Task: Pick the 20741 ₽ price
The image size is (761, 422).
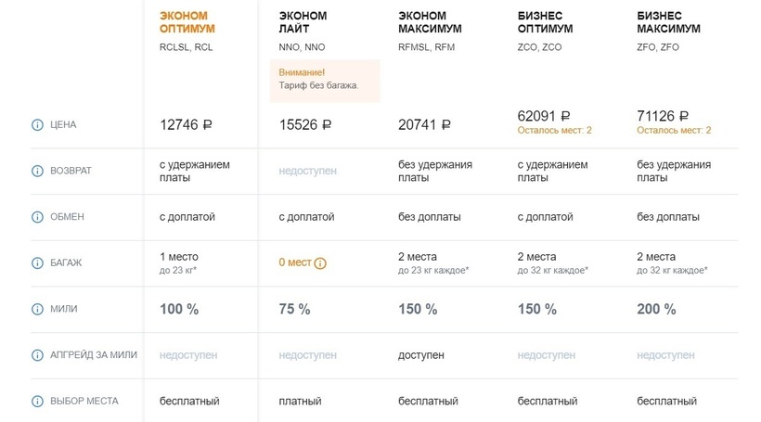Action: (x=424, y=124)
